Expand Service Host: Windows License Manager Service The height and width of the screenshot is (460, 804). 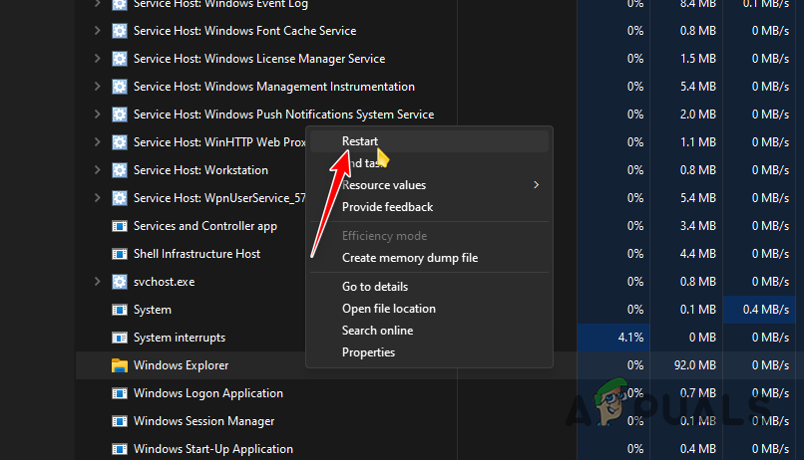click(97, 59)
